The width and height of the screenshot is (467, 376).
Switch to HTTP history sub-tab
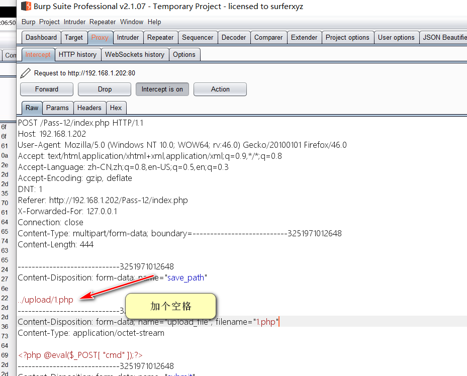click(77, 55)
